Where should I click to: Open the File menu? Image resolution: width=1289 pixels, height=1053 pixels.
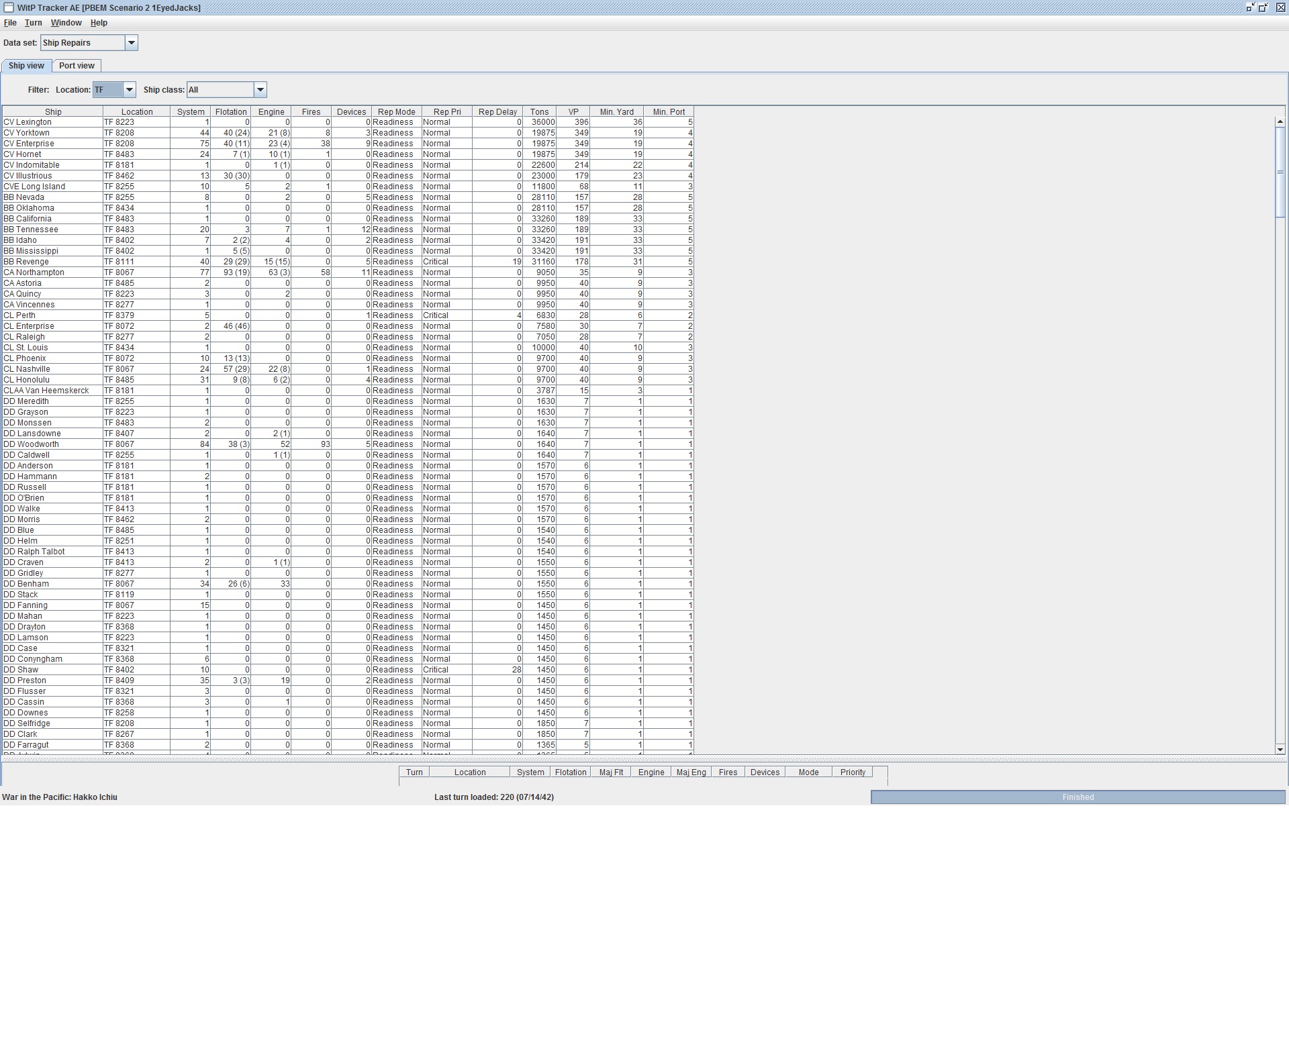click(10, 23)
